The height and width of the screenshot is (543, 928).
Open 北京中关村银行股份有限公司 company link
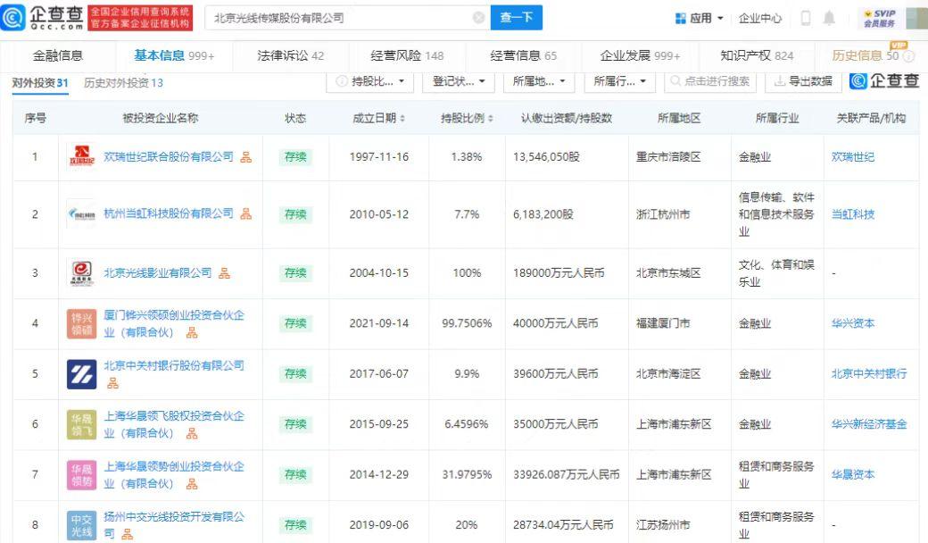pyautogui.click(x=174, y=365)
